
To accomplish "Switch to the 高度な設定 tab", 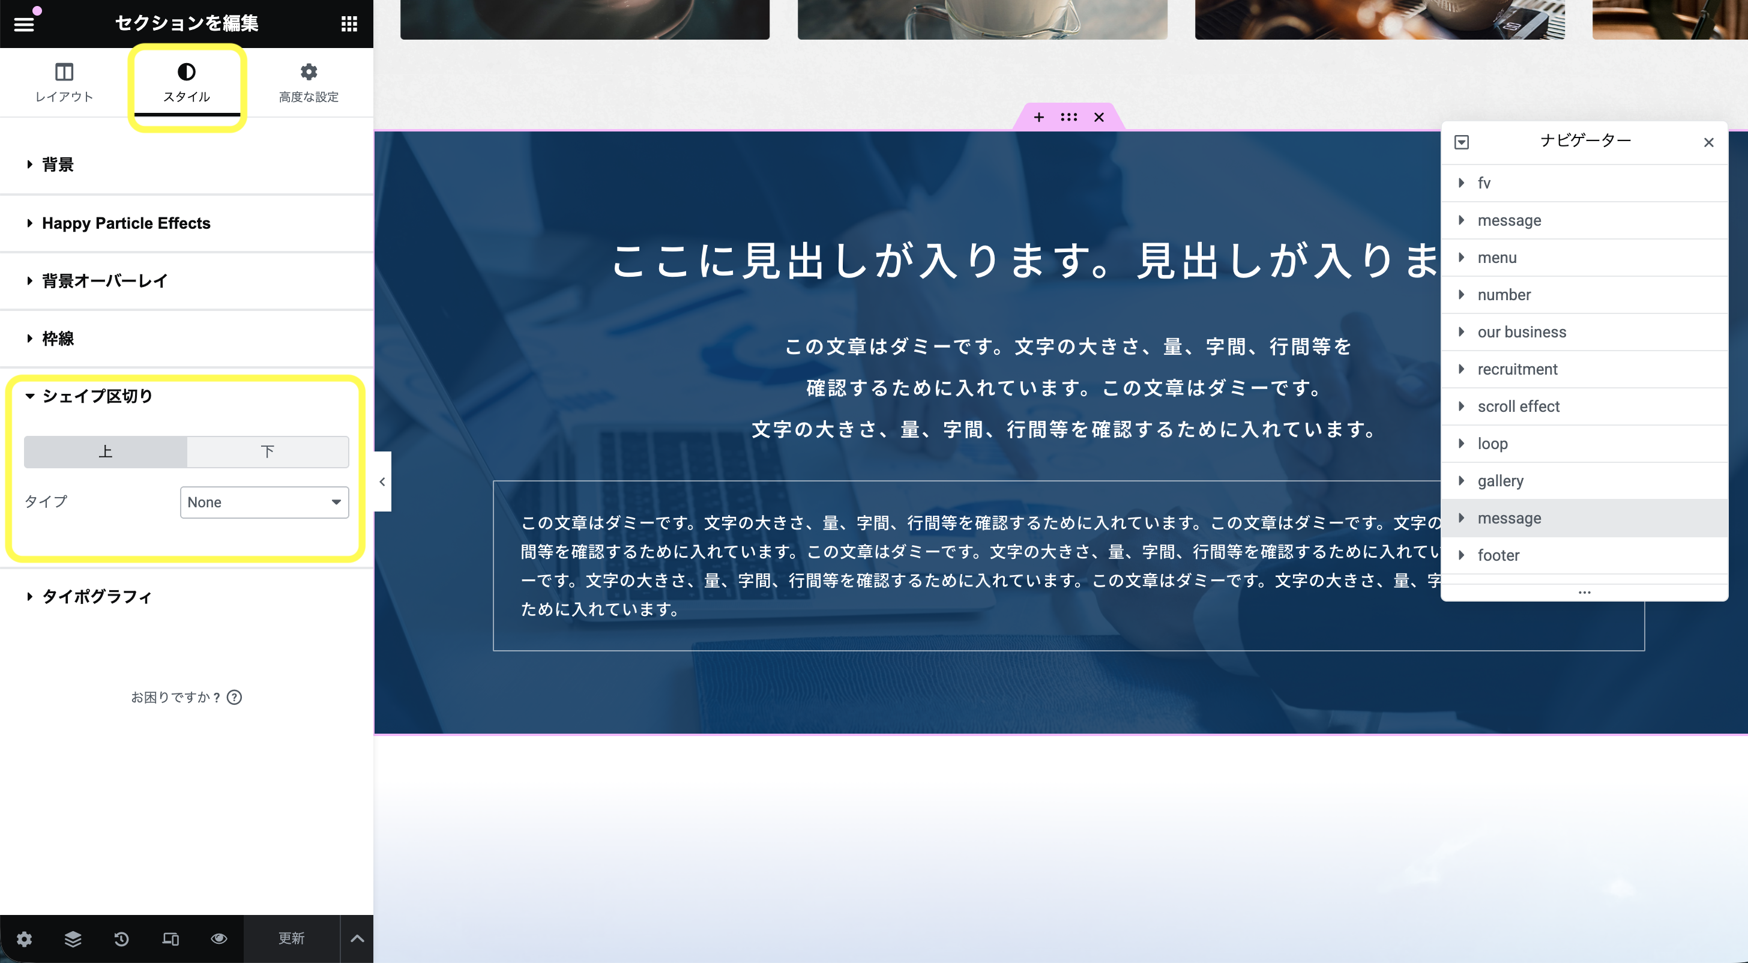I will pos(309,83).
